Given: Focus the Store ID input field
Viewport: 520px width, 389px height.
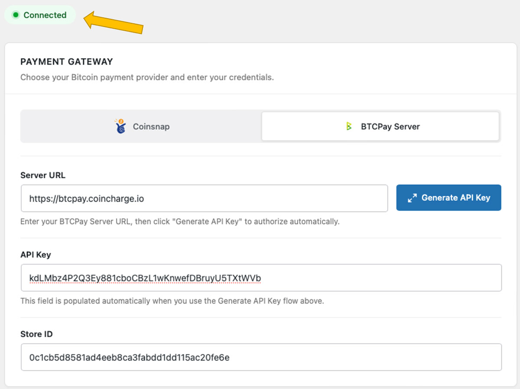Looking at the screenshot, I should point(261,357).
